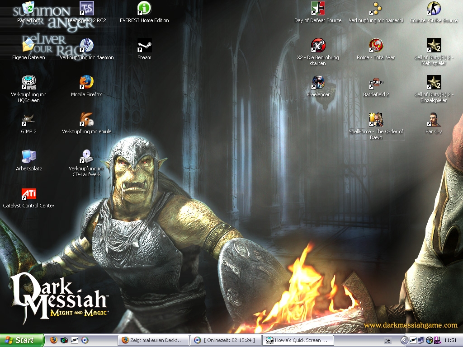Click the X2 quick launch icon
Screen dimensions: 463x347
coord(74,340)
